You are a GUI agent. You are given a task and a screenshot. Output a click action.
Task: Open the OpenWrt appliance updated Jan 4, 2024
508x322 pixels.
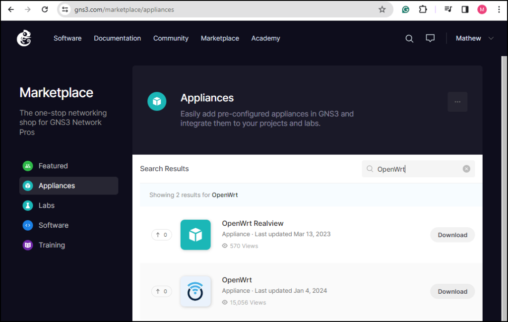(237, 280)
